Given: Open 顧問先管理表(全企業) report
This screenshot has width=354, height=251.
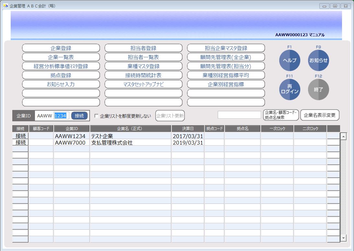Looking at the screenshot, I should tap(226, 57).
